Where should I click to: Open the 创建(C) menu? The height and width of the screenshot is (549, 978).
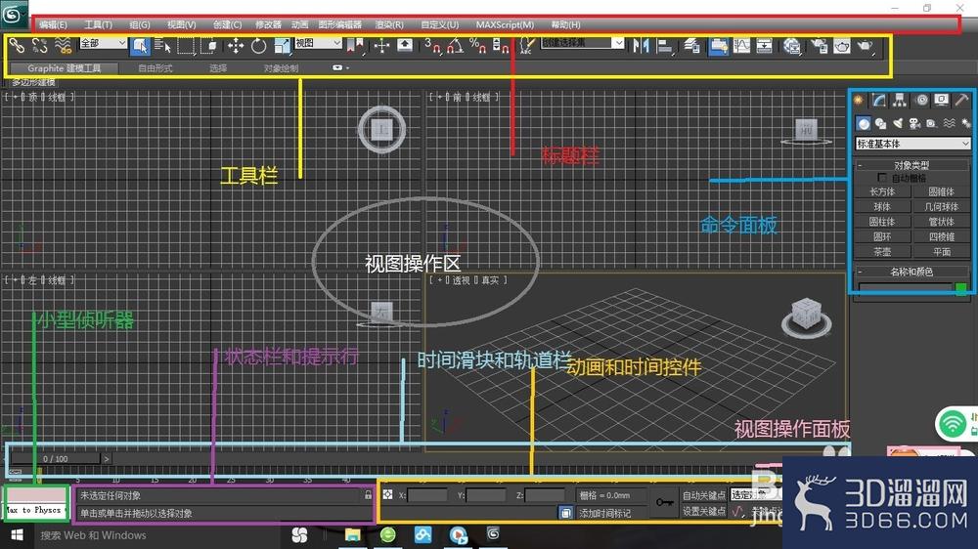pos(227,25)
